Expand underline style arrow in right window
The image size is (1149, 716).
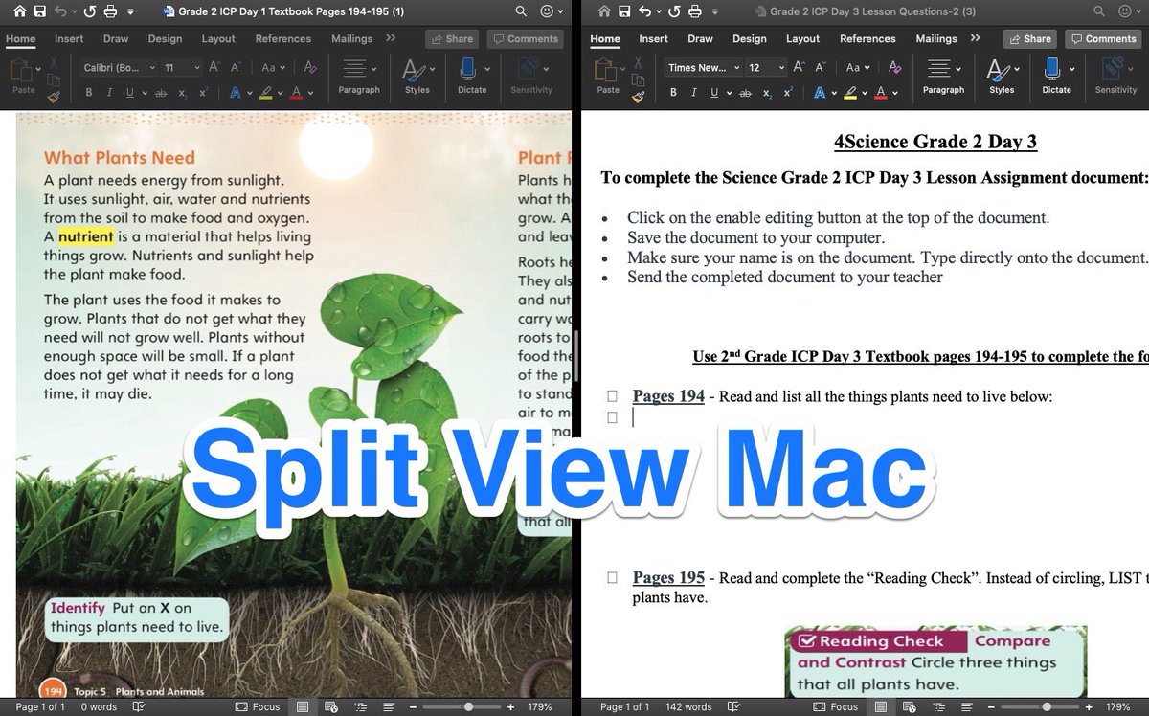[728, 93]
